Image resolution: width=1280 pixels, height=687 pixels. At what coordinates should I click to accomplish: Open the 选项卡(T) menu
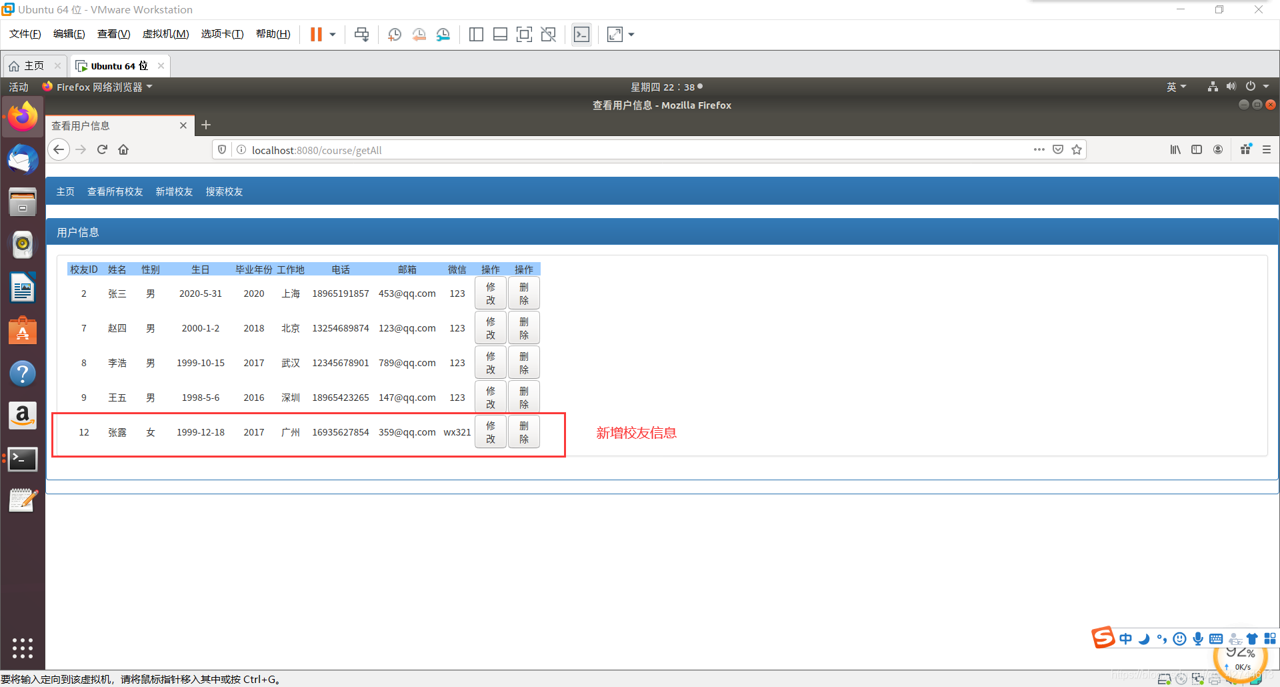223,34
